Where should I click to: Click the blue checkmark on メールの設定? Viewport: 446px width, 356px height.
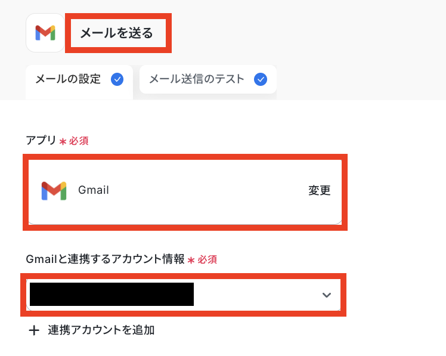[117, 79]
